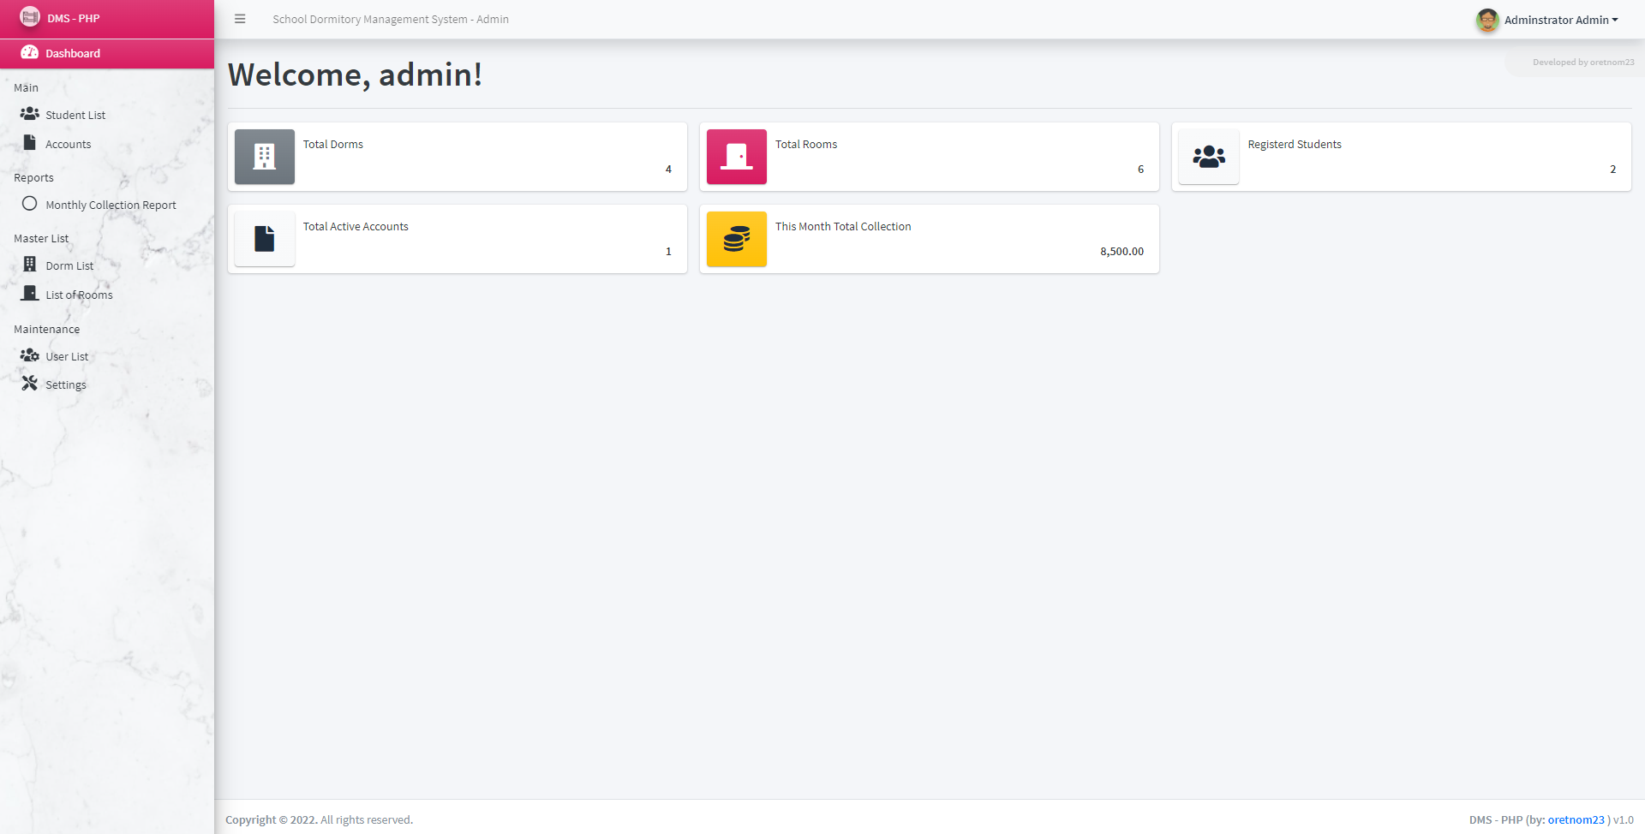Open the Administrator Admin dropdown
Image resolution: width=1645 pixels, height=834 pixels.
[x=1560, y=20]
